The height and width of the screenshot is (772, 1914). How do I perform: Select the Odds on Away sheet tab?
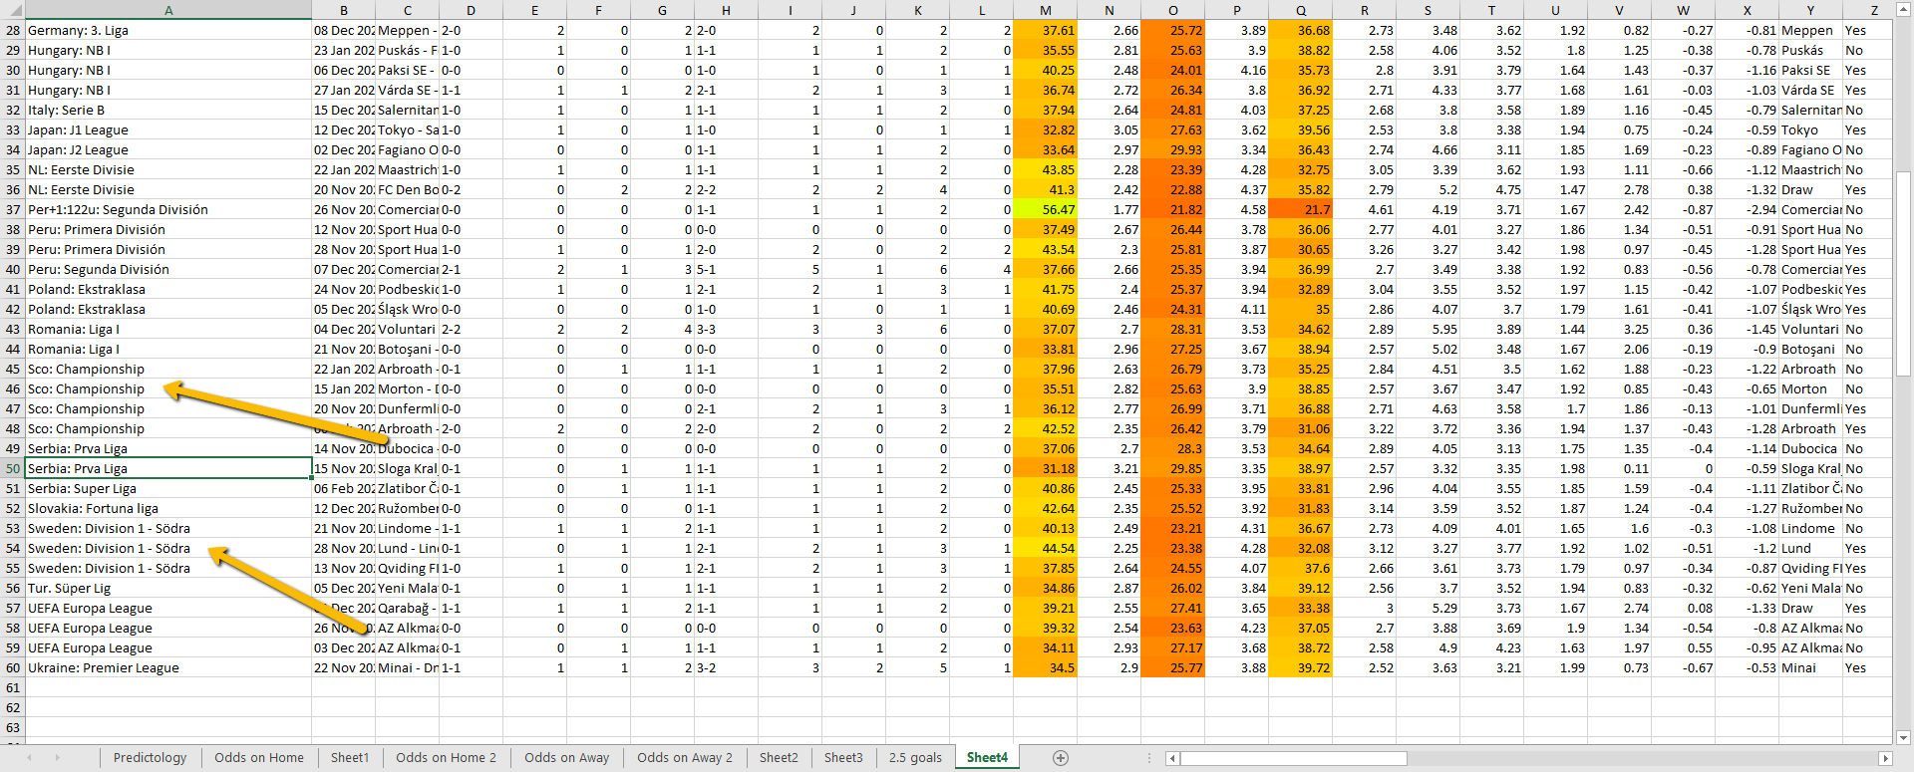tap(566, 758)
